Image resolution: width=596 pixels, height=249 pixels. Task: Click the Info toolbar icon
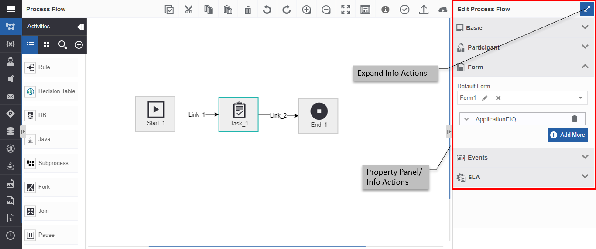coord(385,10)
